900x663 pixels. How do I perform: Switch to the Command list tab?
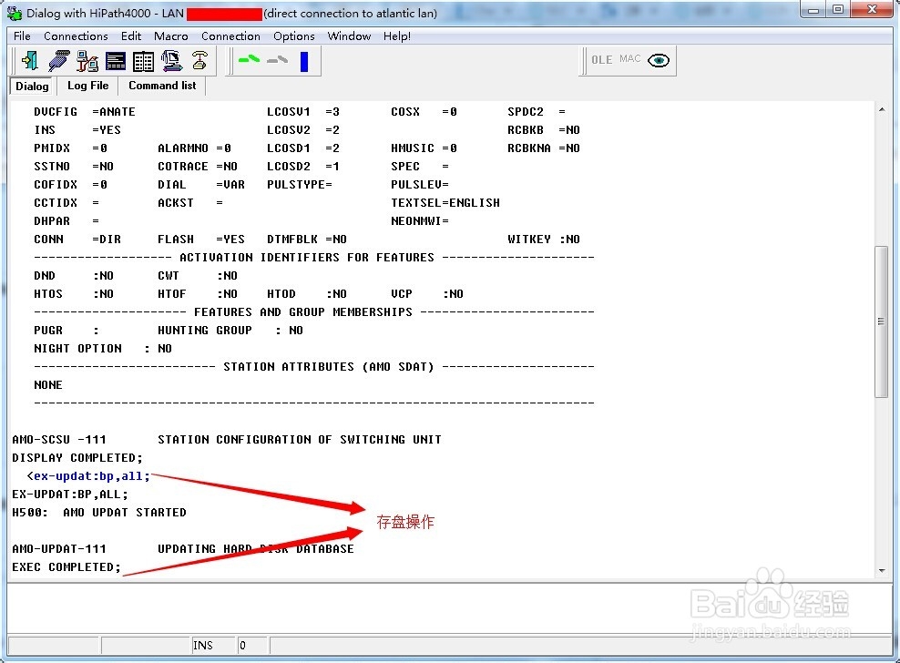click(162, 86)
